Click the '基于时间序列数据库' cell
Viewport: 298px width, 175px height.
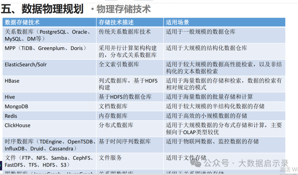point(130,145)
